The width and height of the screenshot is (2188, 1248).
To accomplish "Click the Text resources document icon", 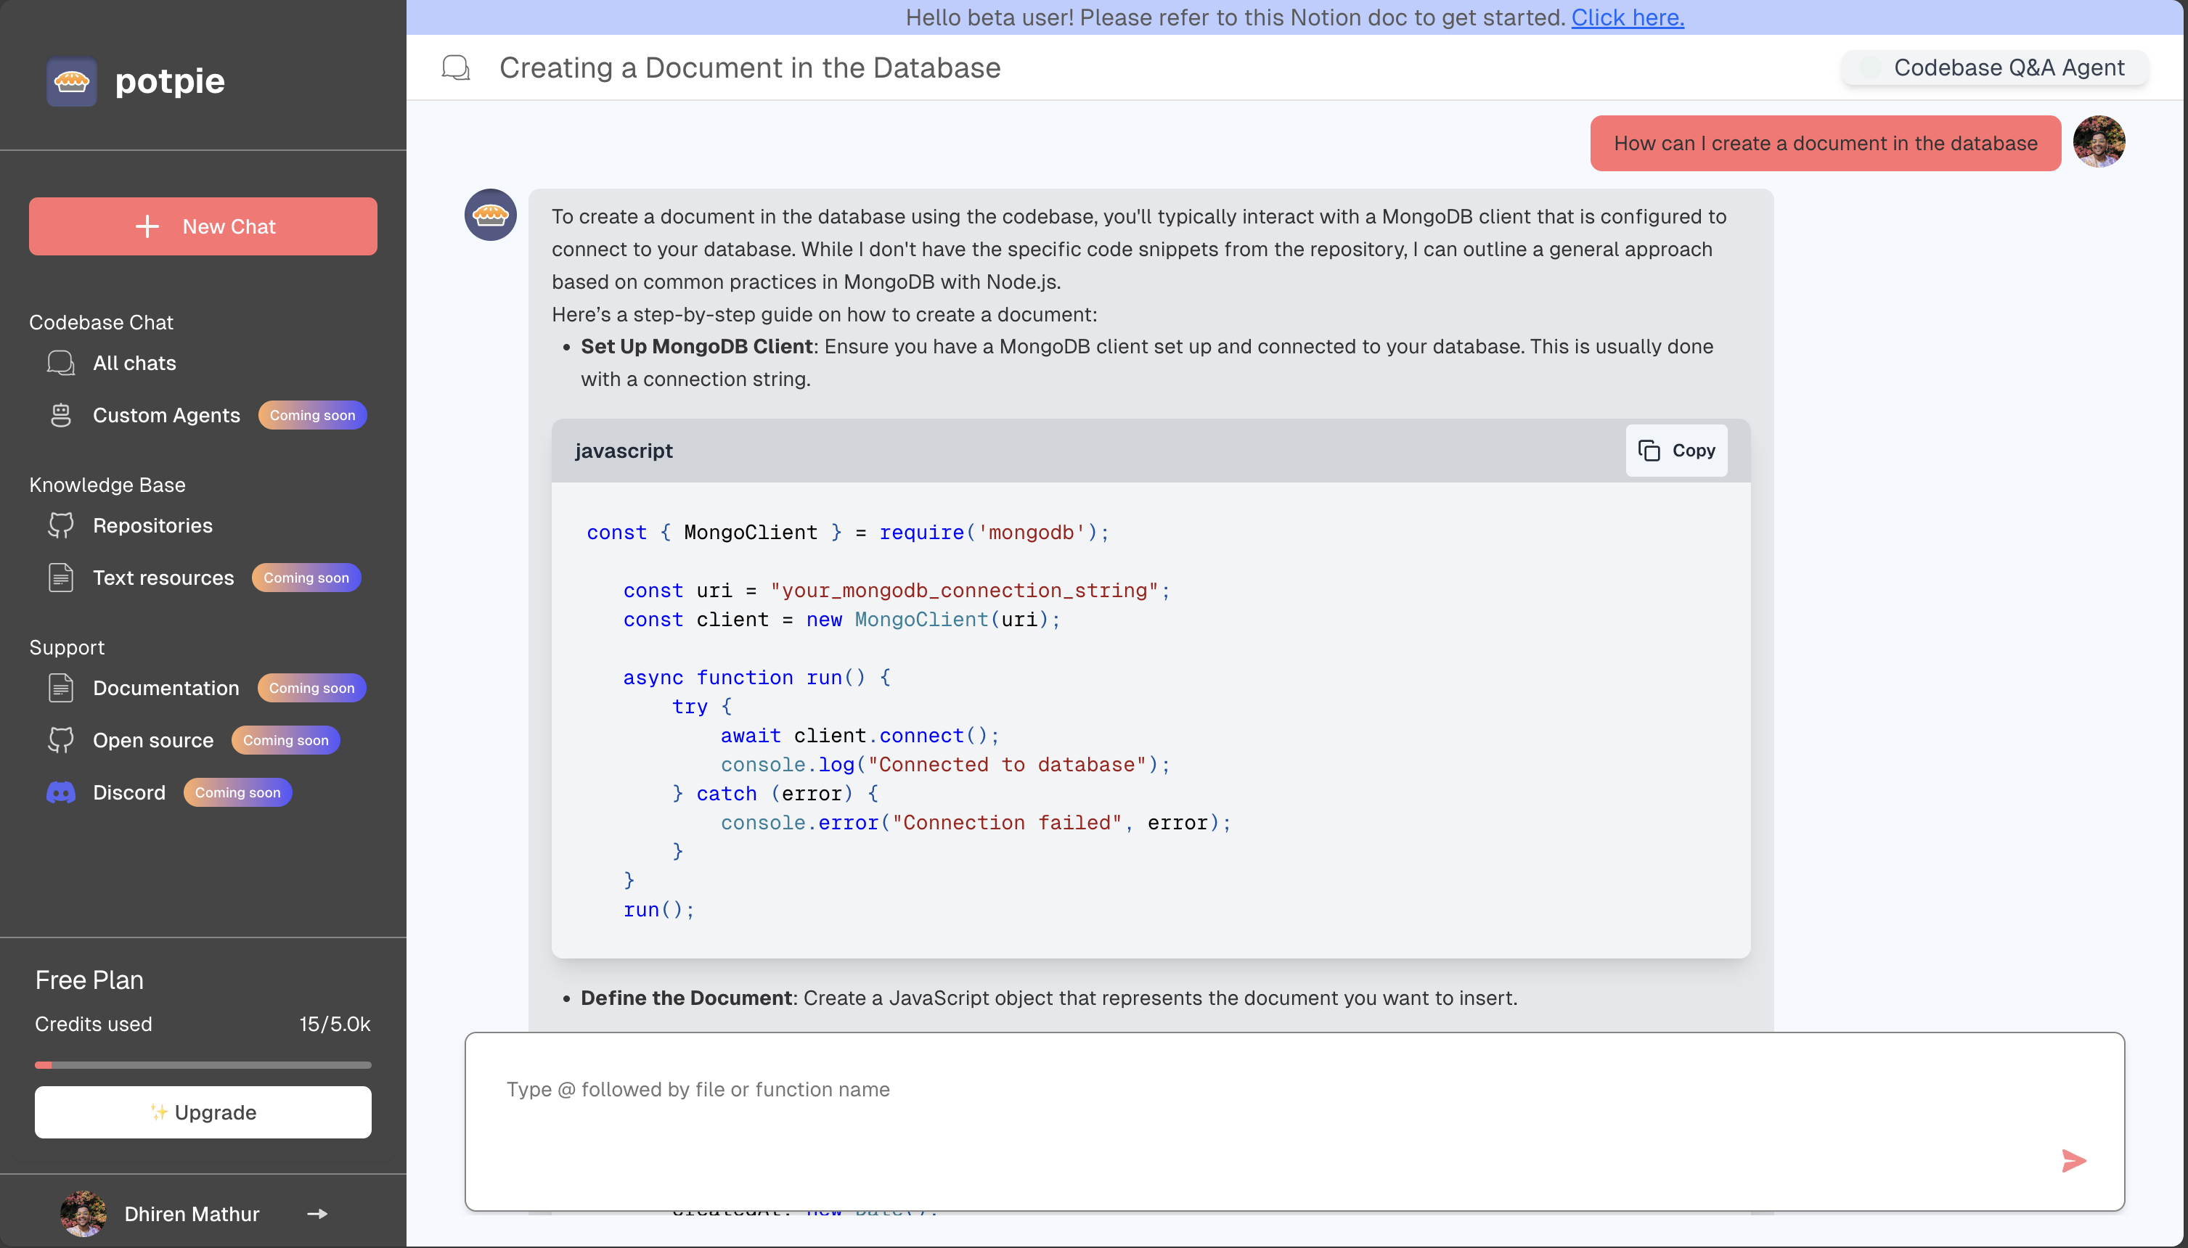I will [61, 578].
